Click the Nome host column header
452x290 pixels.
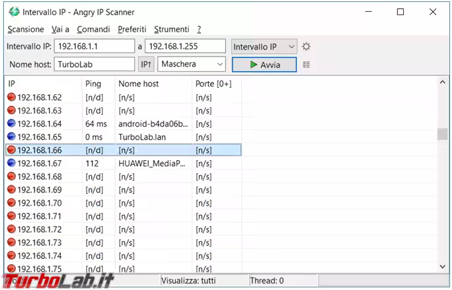click(138, 84)
